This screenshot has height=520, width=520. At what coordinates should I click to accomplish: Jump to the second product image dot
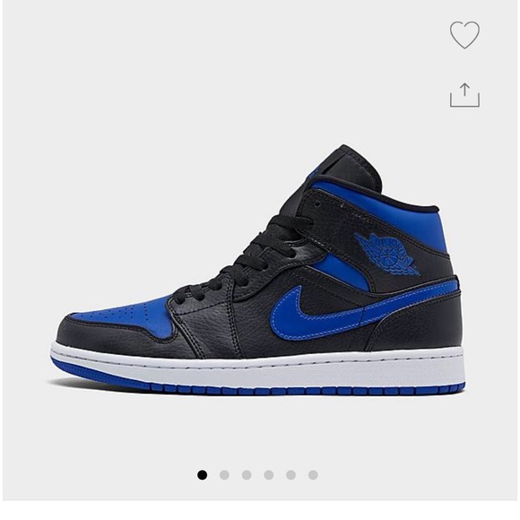(224, 475)
